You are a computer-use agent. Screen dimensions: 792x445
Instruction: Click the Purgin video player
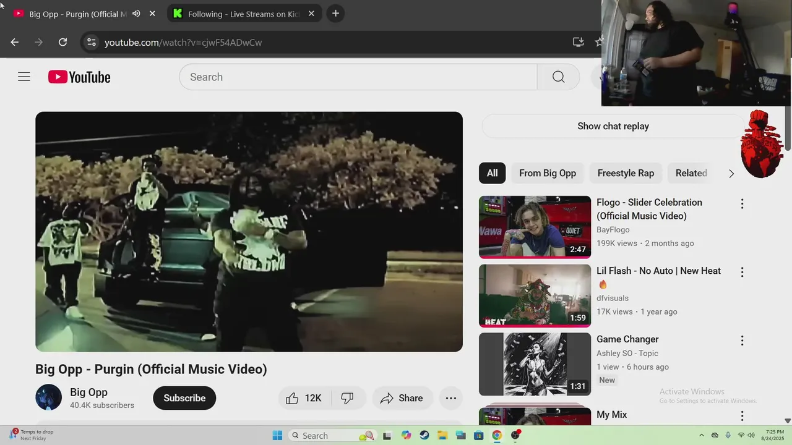tap(249, 232)
